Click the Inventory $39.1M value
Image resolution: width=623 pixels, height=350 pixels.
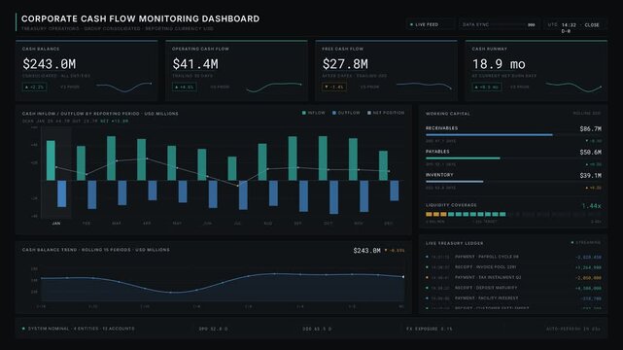(590, 176)
